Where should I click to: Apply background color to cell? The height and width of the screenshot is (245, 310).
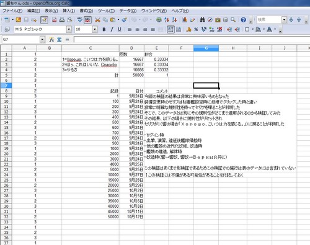tap(258, 29)
